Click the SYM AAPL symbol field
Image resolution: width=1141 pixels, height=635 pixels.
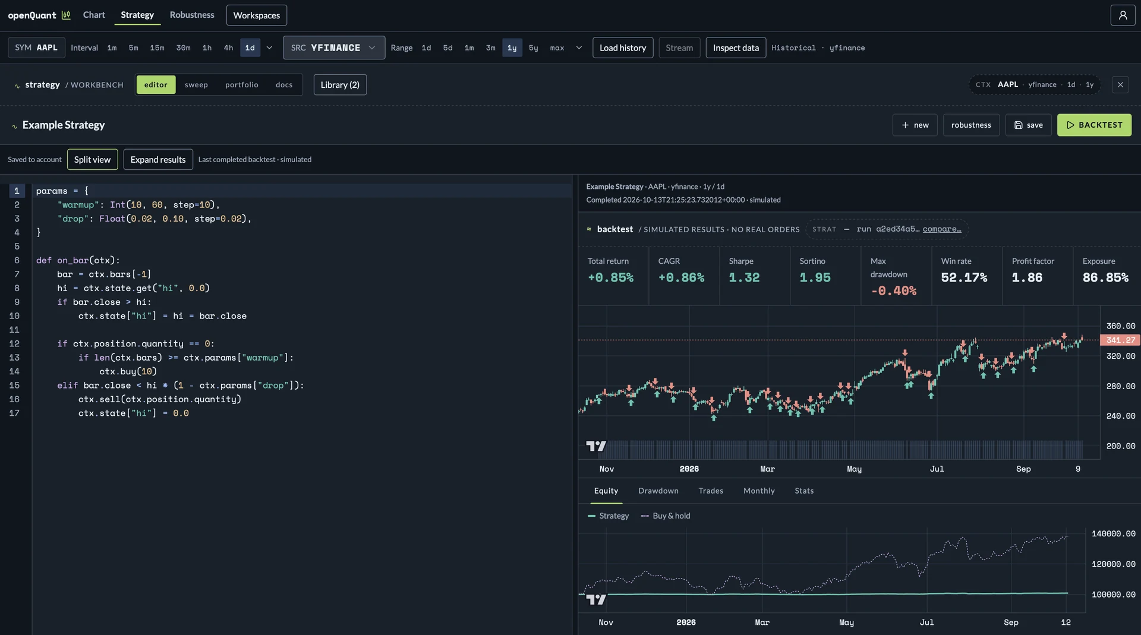[36, 48]
